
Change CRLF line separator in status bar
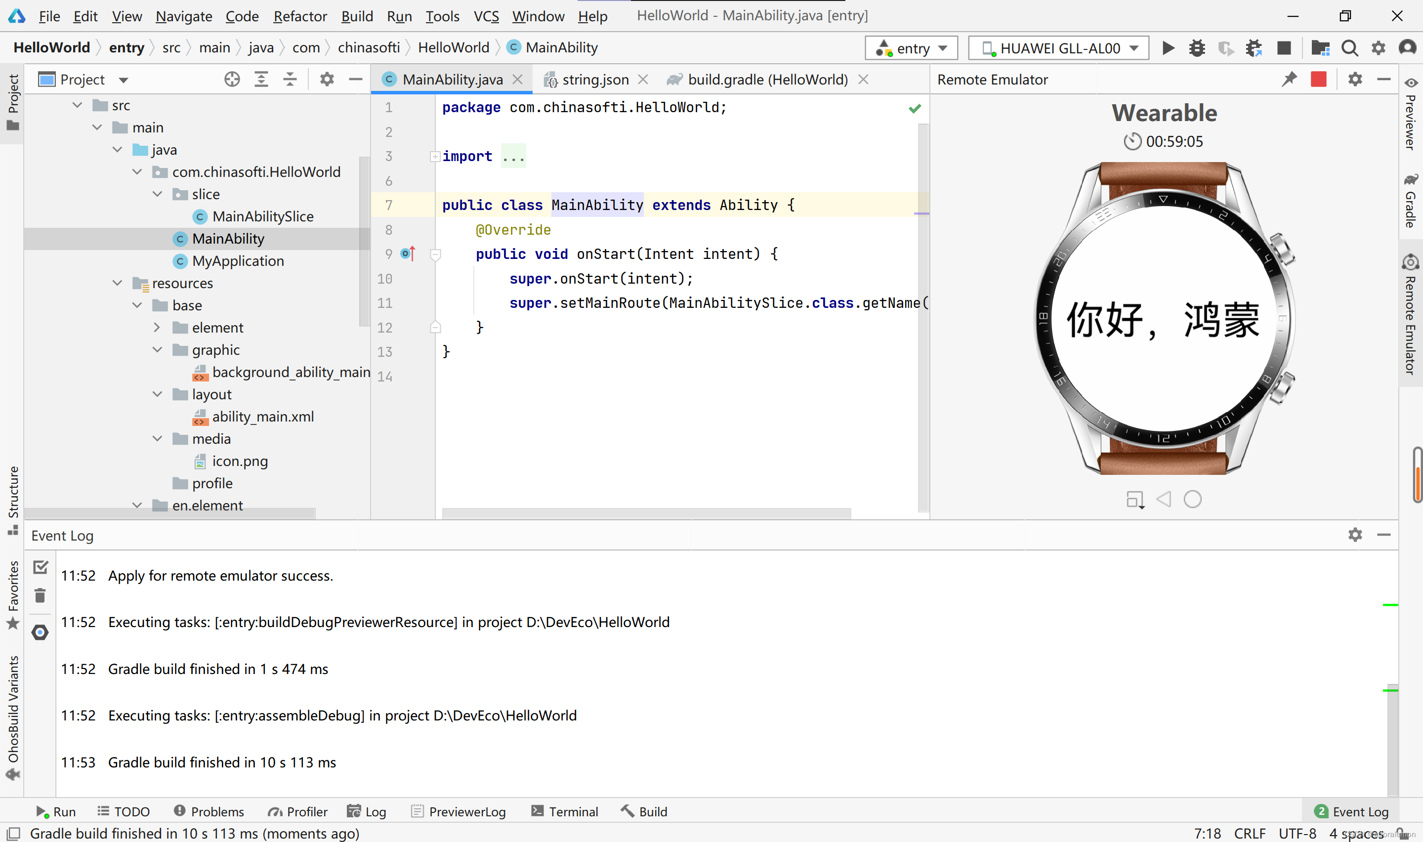pyautogui.click(x=1250, y=834)
